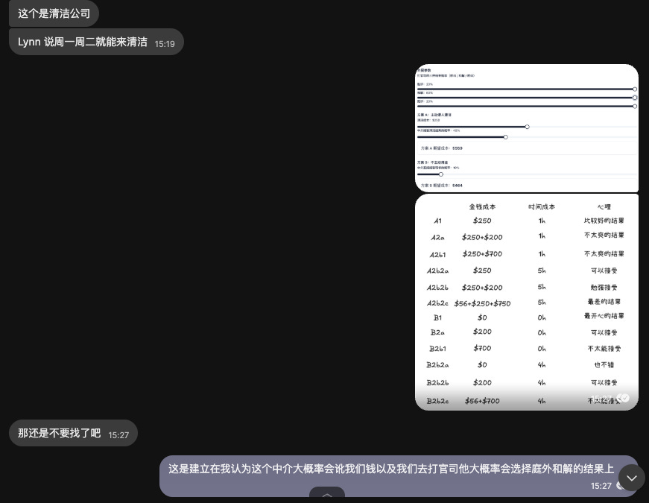Click row label 'B2b2a' in the table

pyautogui.click(x=437, y=364)
